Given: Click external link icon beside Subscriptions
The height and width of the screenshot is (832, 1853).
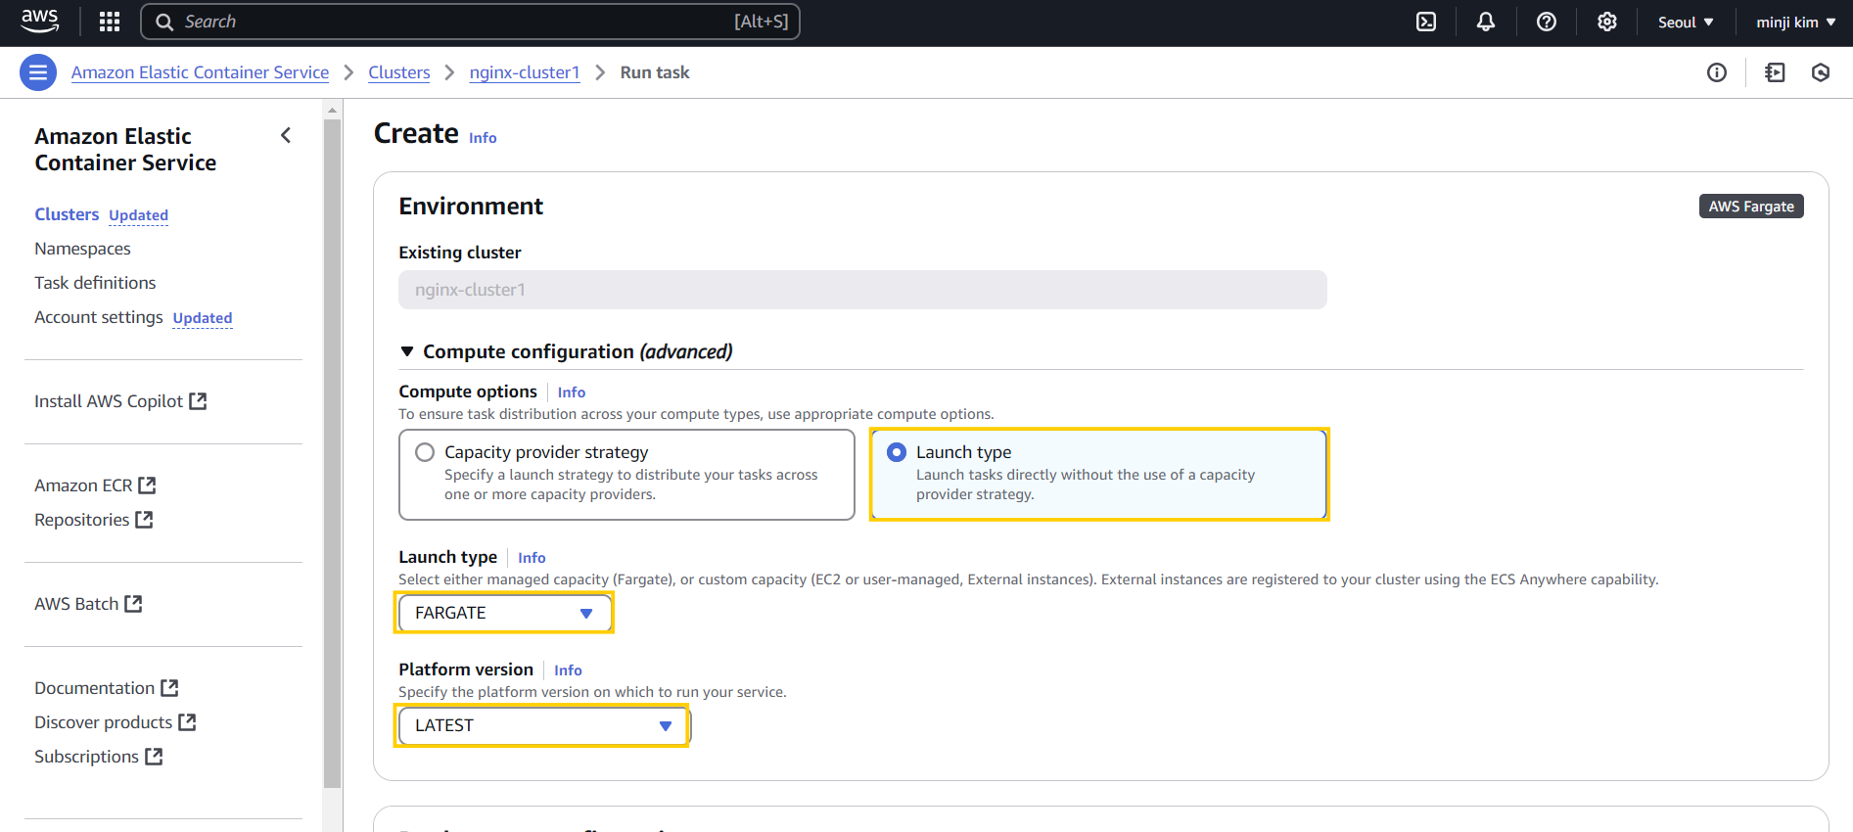Looking at the screenshot, I should (154, 757).
